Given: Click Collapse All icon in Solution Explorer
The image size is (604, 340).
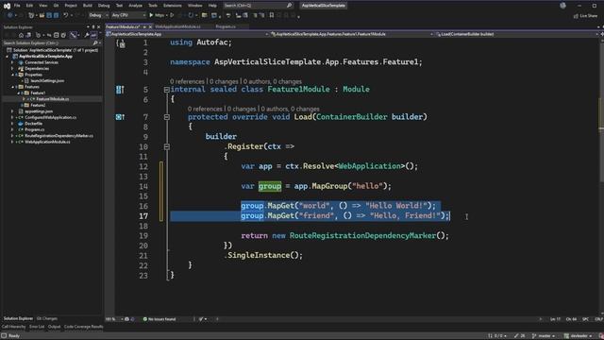Looking at the screenshot, I should point(57,35).
